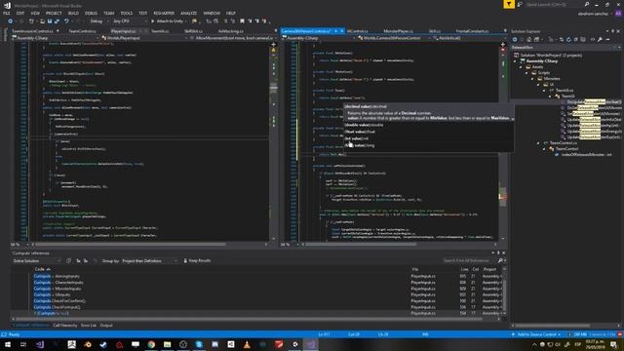The height and width of the screenshot is (351, 624).
Task: Select the float value overload in tooltip list
Action: 360,132
